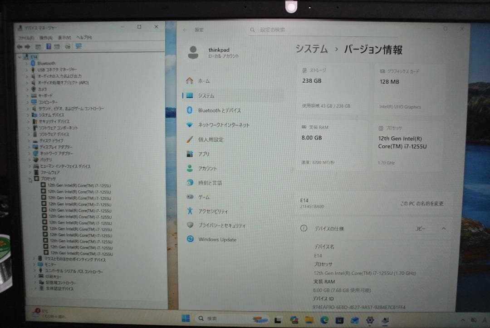
Task: Select the コンピューター tree item
Action: coord(48,102)
